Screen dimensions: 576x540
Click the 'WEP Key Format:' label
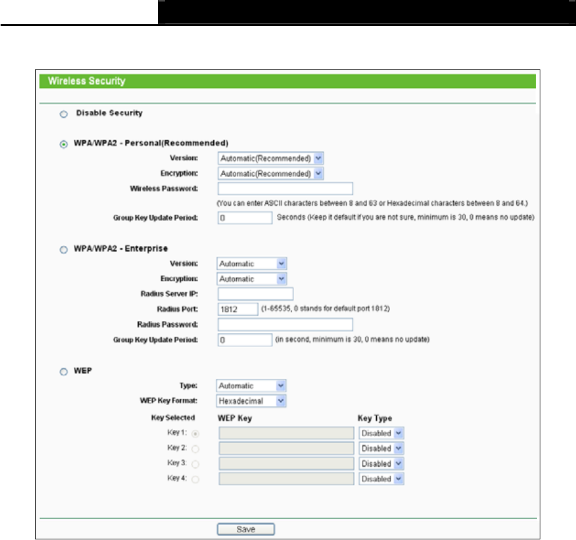(x=168, y=401)
